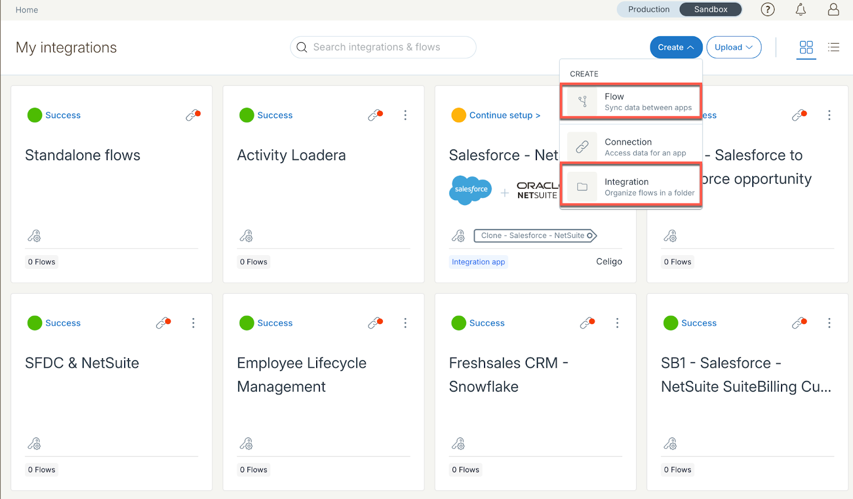Click Success status on Freshsales CRM - Snowflake

(x=487, y=323)
